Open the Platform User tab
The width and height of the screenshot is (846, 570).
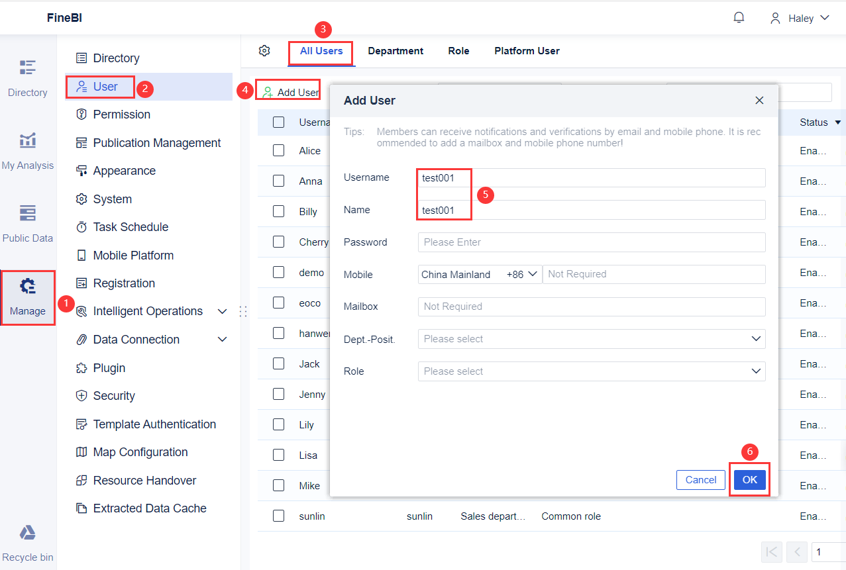pyautogui.click(x=526, y=50)
